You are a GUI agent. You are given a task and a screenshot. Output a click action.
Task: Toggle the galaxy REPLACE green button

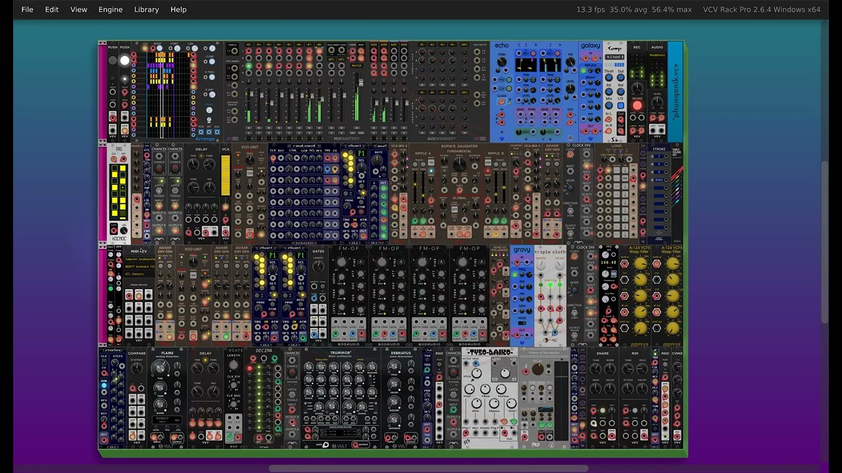pos(583,70)
